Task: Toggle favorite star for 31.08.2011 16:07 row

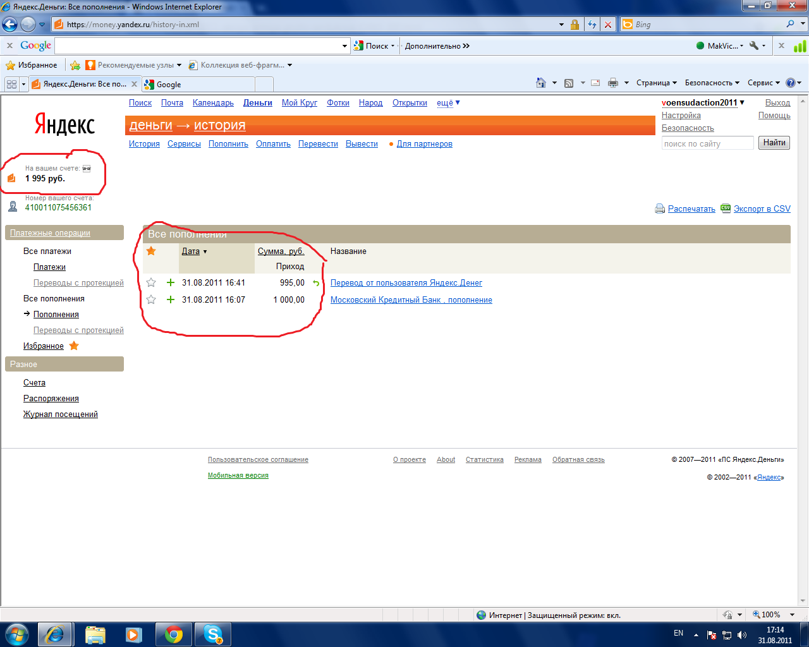Action: point(151,299)
